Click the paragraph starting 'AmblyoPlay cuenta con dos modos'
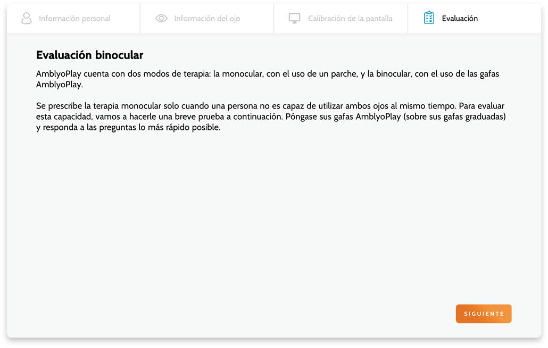Viewport: 548px width, 348px height. 268,79
